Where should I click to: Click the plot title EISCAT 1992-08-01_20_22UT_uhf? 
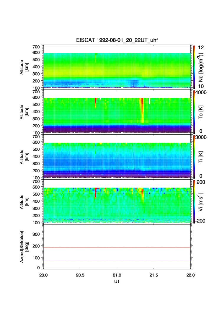pyautogui.click(x=117, y=40)
